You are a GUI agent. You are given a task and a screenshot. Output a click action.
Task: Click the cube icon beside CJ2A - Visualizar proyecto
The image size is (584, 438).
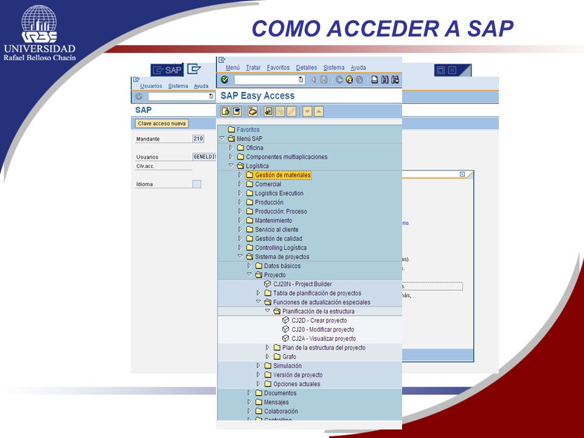(286, 338)
